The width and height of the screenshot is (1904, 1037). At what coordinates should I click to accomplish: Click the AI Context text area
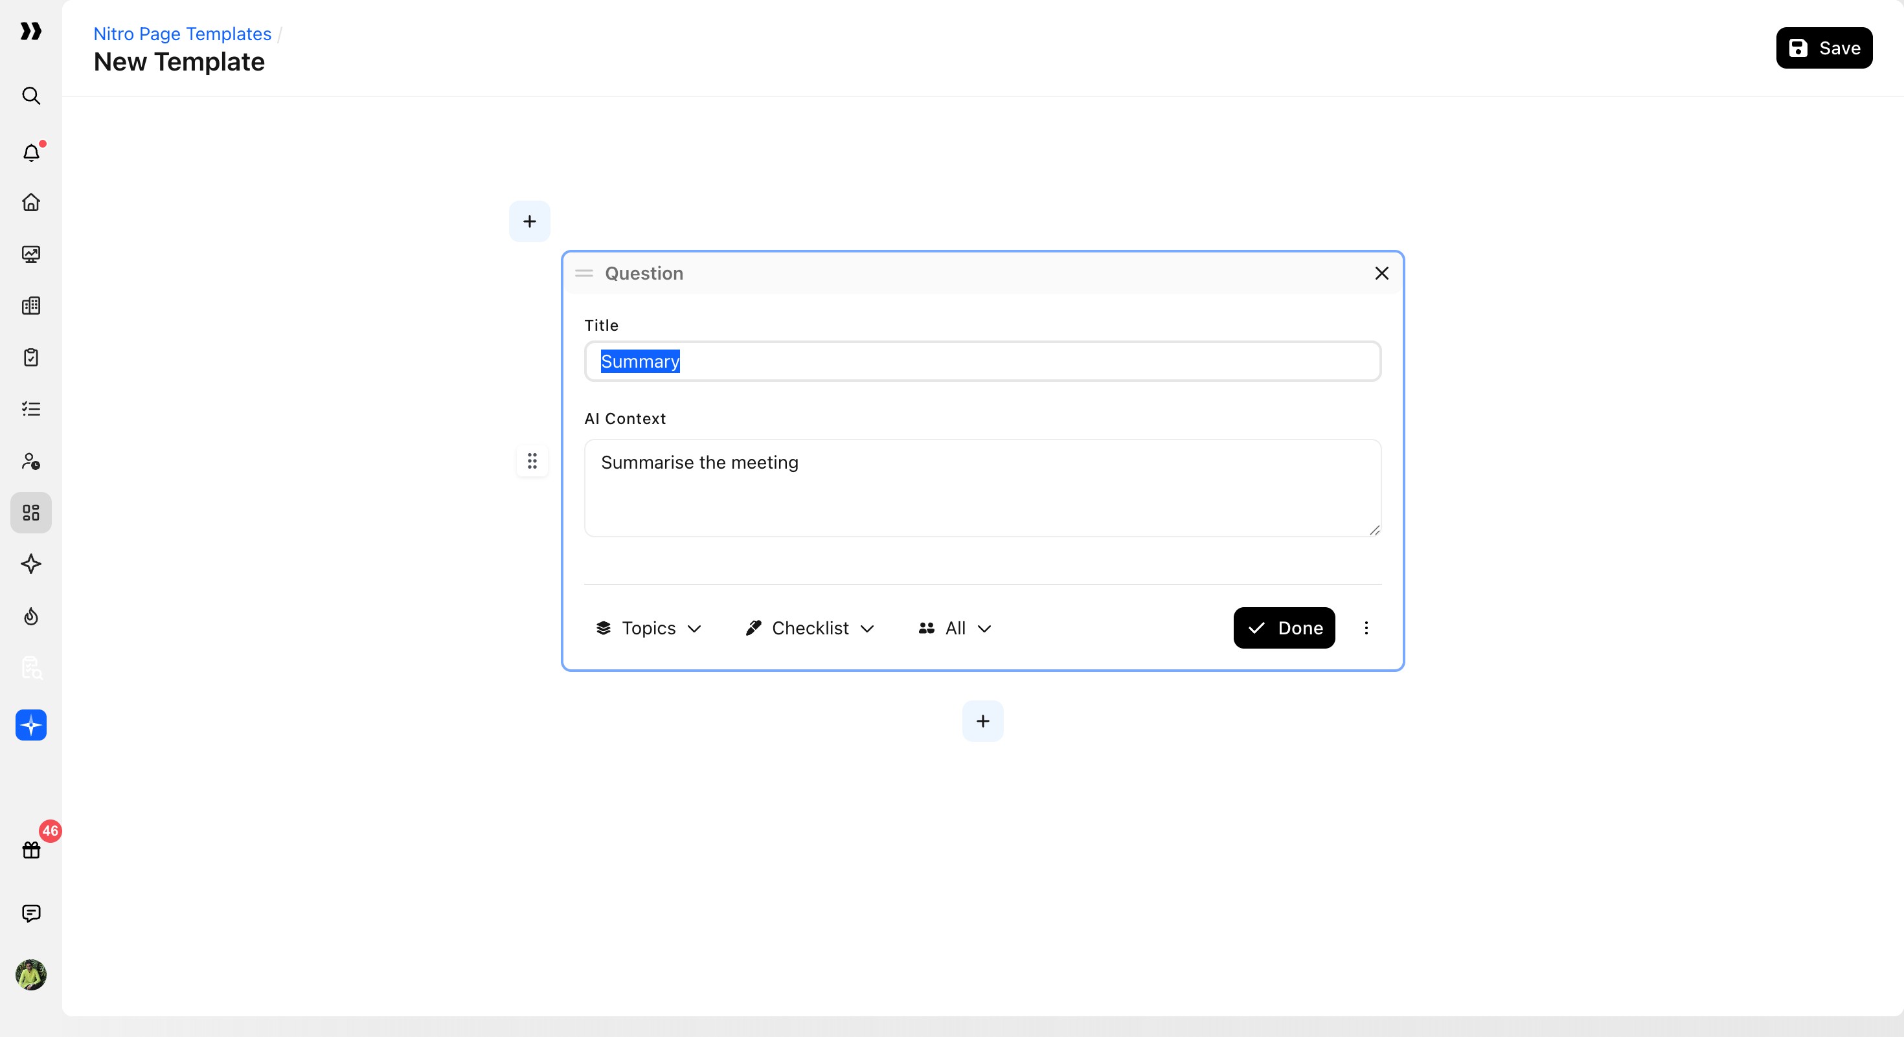(x=982, y=488)
